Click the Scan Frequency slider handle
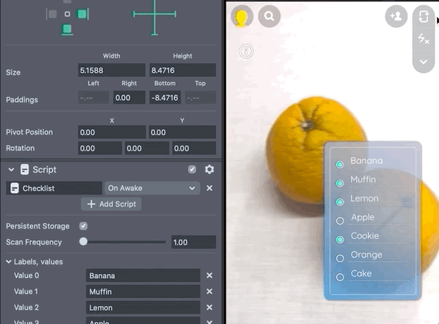The width and height of the screenshot is (439, 324). coord(84,242)
